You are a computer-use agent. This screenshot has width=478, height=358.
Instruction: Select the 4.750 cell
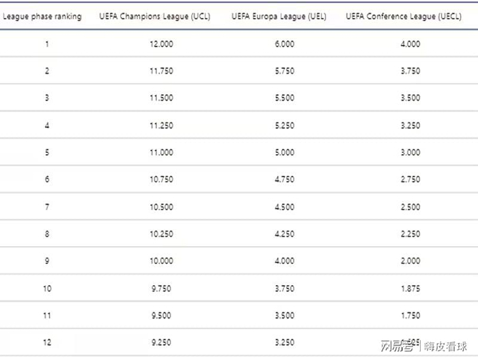(284, 179)
